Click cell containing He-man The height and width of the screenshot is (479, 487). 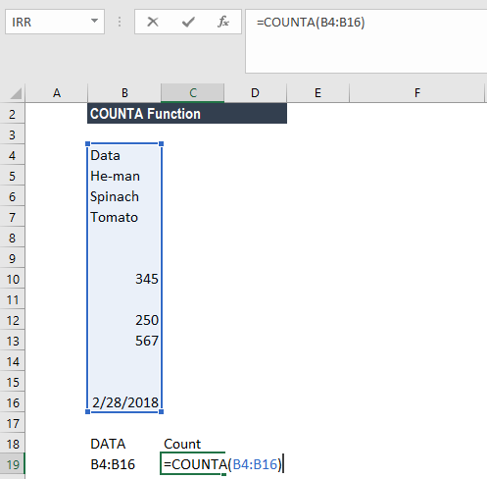[124, 176]
